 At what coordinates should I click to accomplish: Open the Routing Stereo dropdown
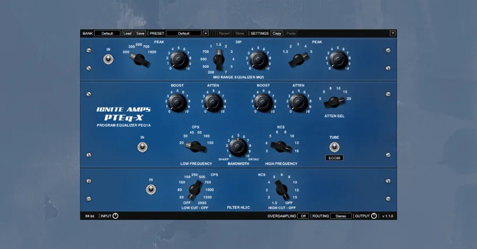[341, 216]
